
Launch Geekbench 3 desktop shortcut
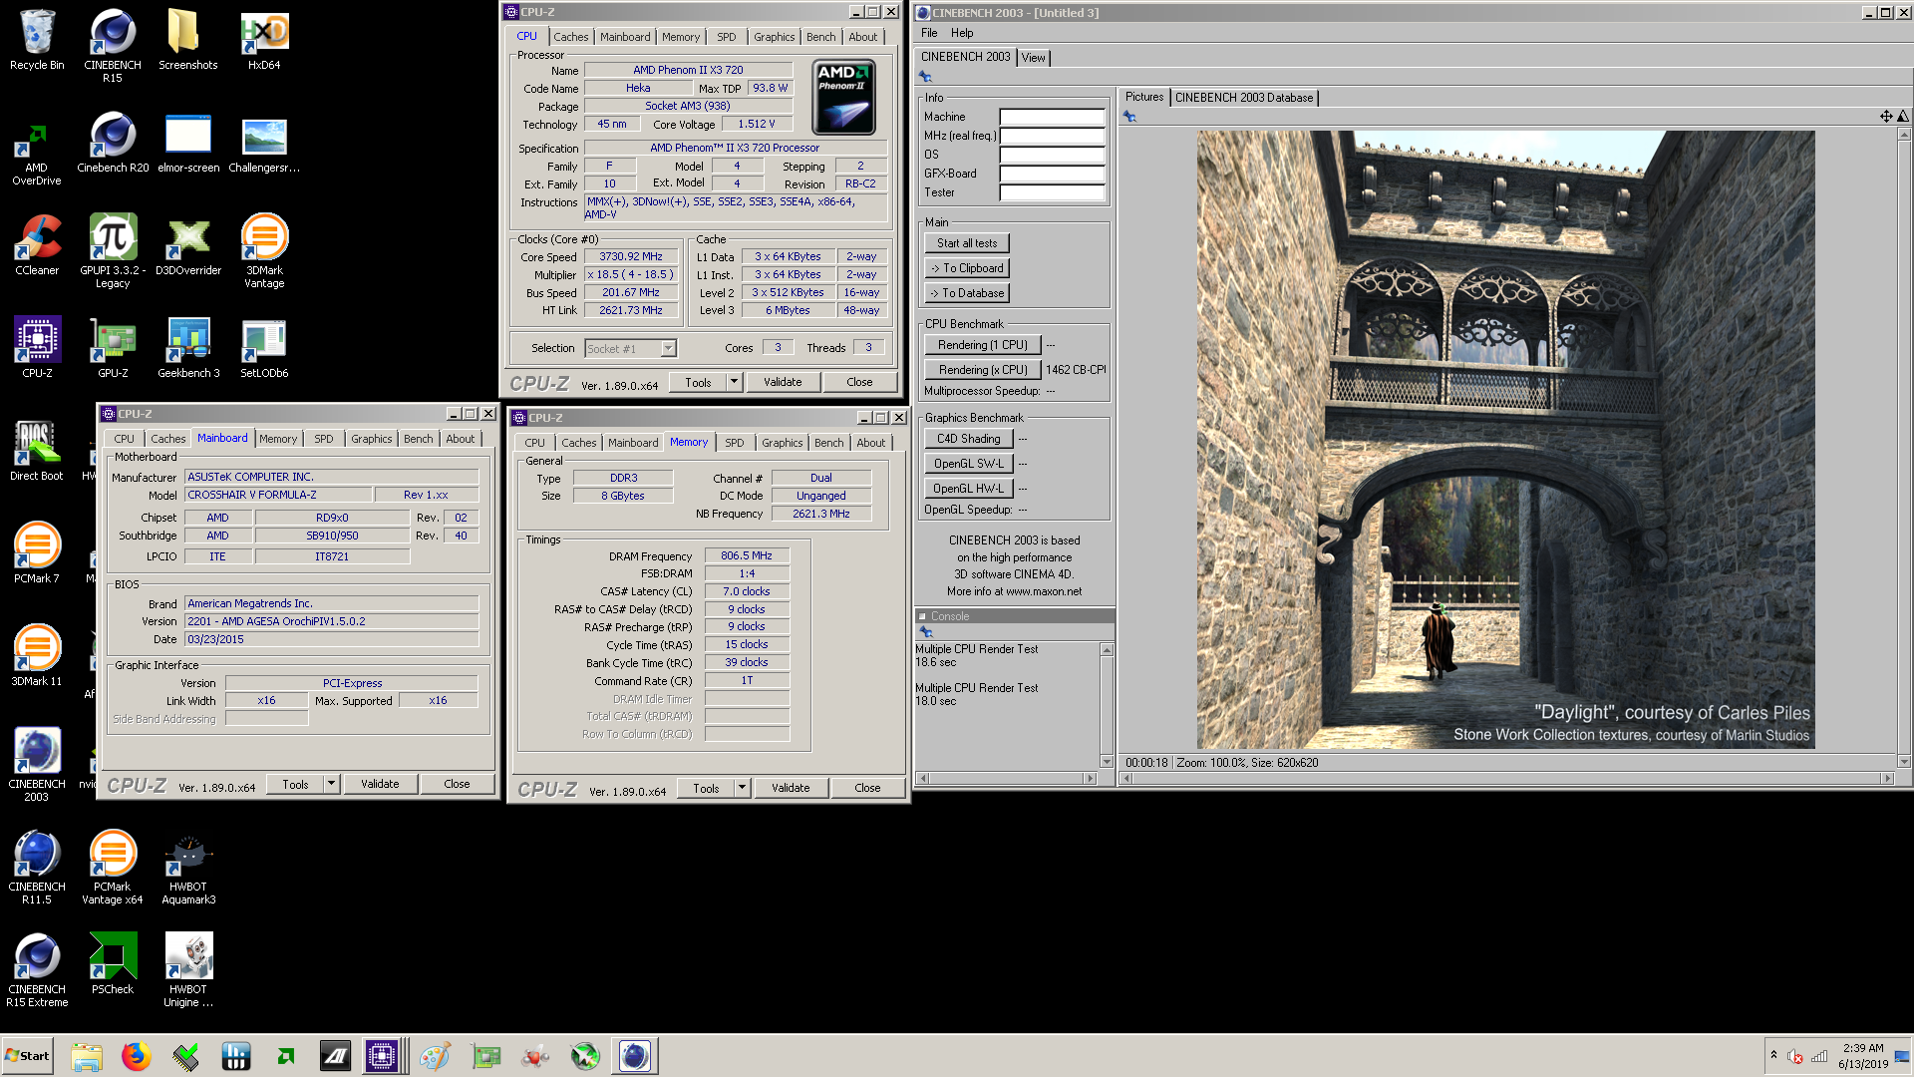click(187, 348)
